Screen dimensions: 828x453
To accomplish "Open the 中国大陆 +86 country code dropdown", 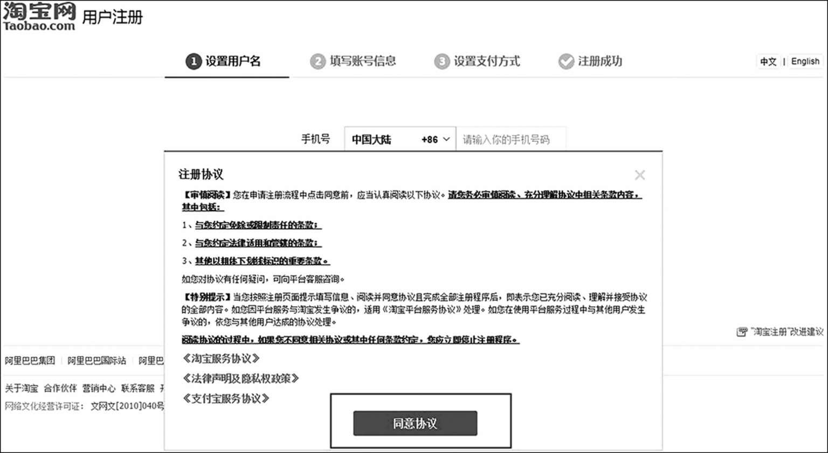I will [400, 140].
